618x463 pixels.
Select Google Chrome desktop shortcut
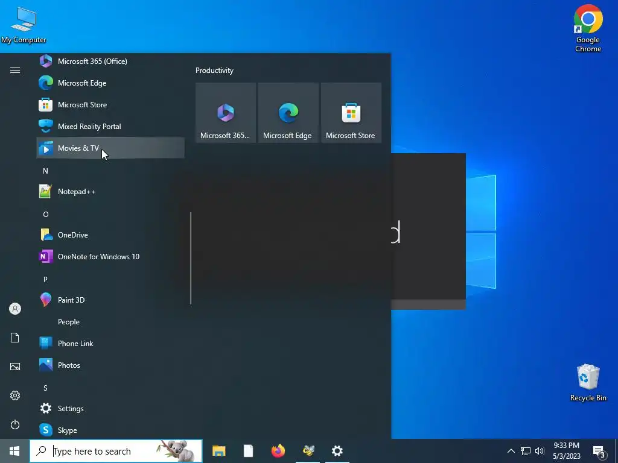click(x=588, y=28)
